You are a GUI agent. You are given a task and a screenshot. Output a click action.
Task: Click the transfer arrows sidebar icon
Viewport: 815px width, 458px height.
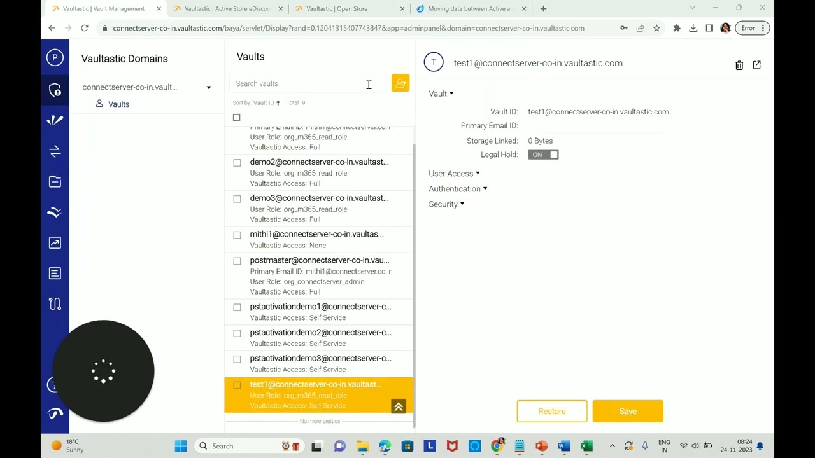[x=55, y=151]
